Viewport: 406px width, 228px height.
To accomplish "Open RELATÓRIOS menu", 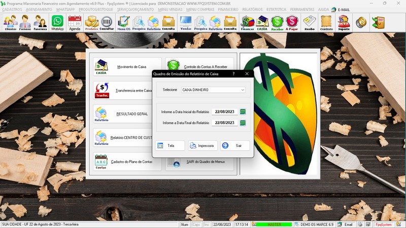I will point(252,10).
